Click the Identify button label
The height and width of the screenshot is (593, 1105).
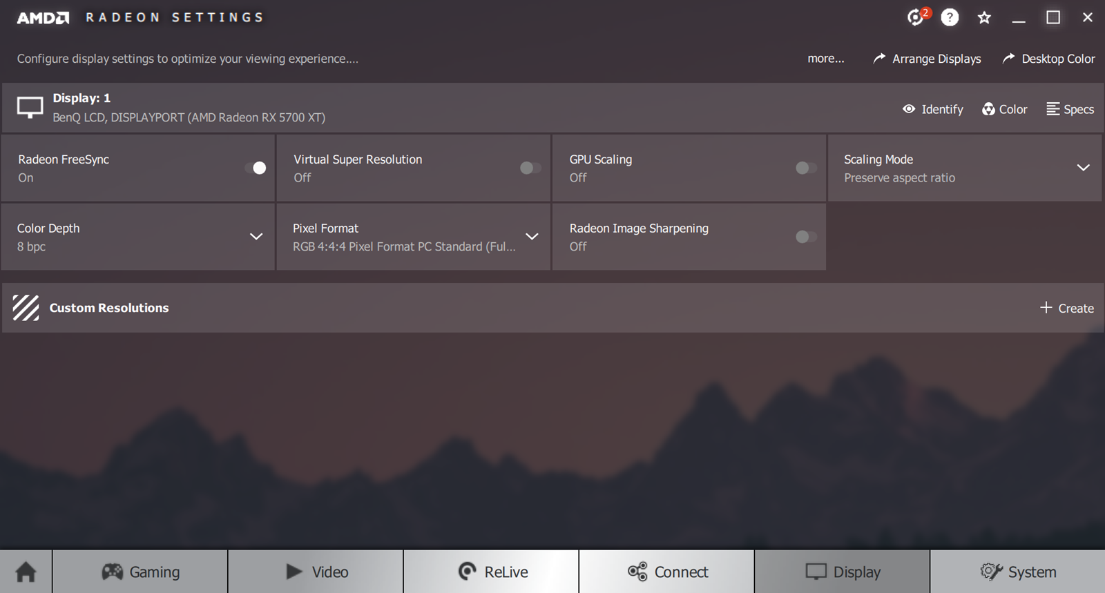942,109
